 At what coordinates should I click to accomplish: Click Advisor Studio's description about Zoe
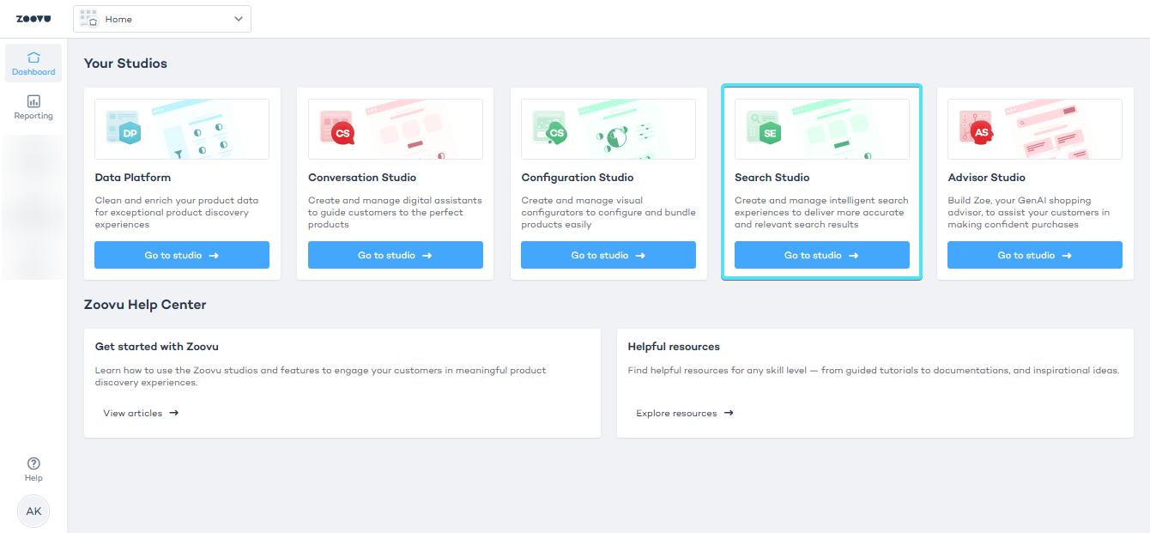1029,212
